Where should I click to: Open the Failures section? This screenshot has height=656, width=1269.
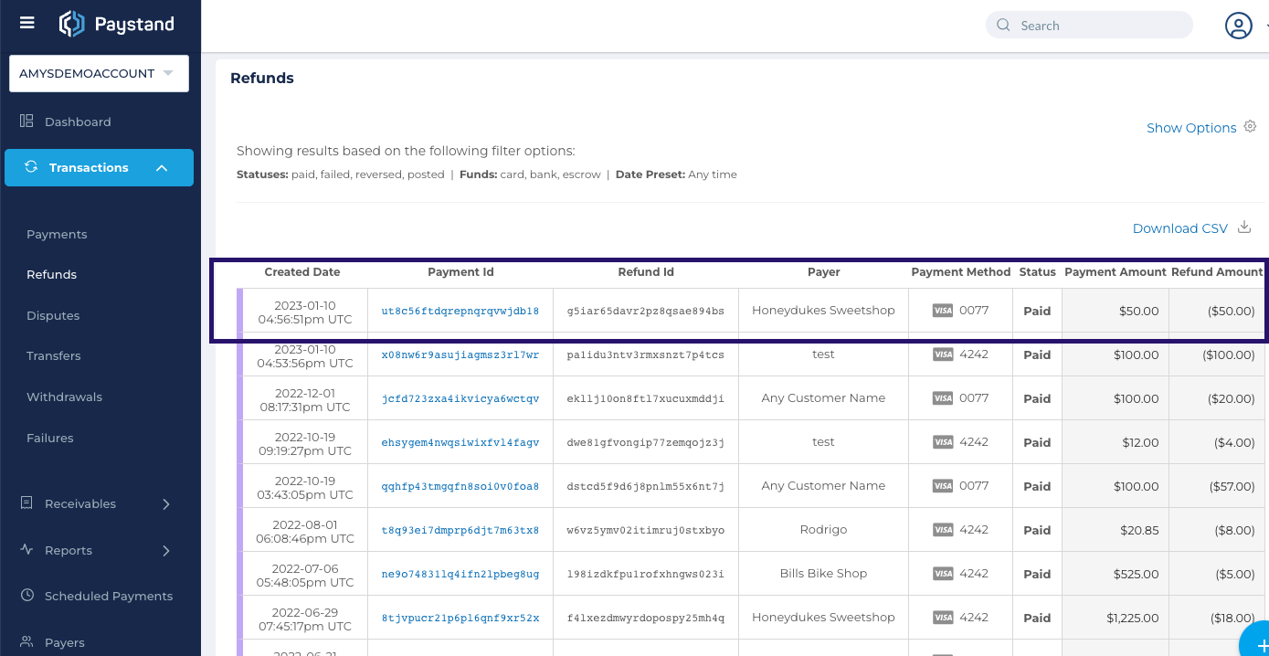49,438
